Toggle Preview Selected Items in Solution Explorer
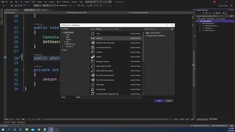This screenshot has height=132, width=235. tap(226, 13)
